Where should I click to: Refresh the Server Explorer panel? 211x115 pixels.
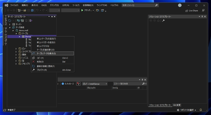click(x=10, y=20)
